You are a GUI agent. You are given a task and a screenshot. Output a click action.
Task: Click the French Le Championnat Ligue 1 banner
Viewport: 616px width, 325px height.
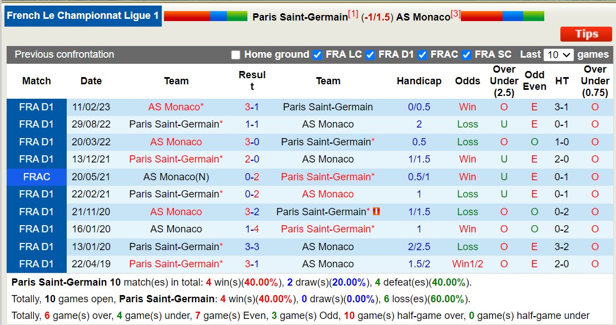[82, 16]
